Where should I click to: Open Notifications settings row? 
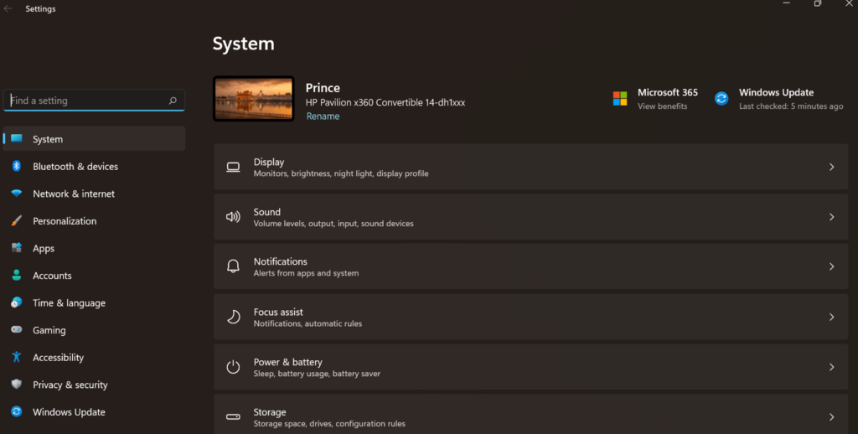coord(530,266)
